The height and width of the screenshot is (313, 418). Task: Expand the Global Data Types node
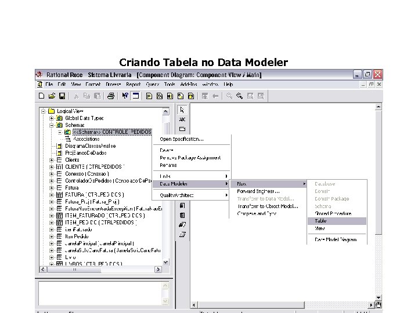[52, 118]
